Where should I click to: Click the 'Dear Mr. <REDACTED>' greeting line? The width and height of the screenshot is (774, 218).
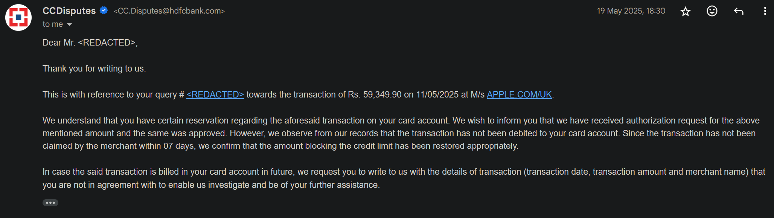[x=90, y=43]
